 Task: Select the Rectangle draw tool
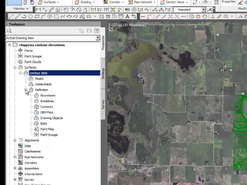tap(37, 16)
